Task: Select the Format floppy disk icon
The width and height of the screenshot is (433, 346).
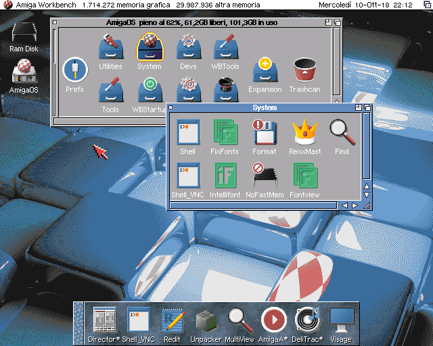Action: [x=264, y=132]
